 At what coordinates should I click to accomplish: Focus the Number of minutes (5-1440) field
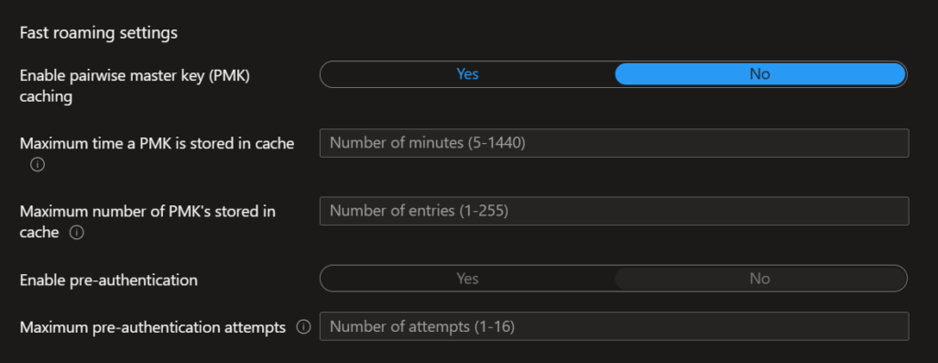click(615, 143)
